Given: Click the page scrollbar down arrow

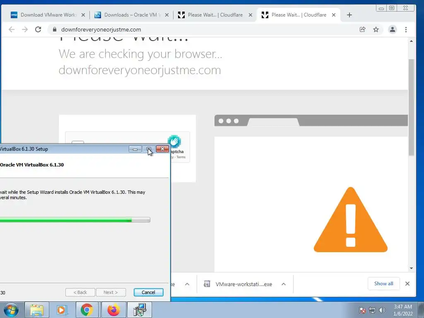Looking at the screenshot, I should coord(411,268).
